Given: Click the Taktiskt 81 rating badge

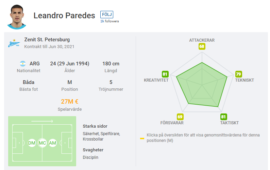Looking at the screenshot, I should click(x=223, y=117).
